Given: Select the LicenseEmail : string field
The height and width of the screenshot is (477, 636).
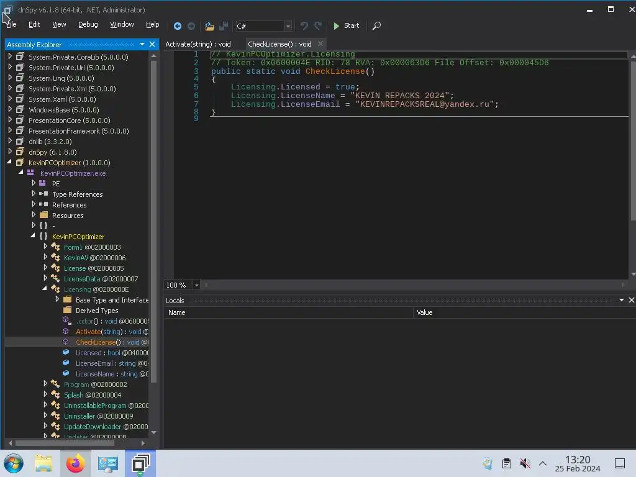Looking at the screenshot, I should click(x=112, y=363).
